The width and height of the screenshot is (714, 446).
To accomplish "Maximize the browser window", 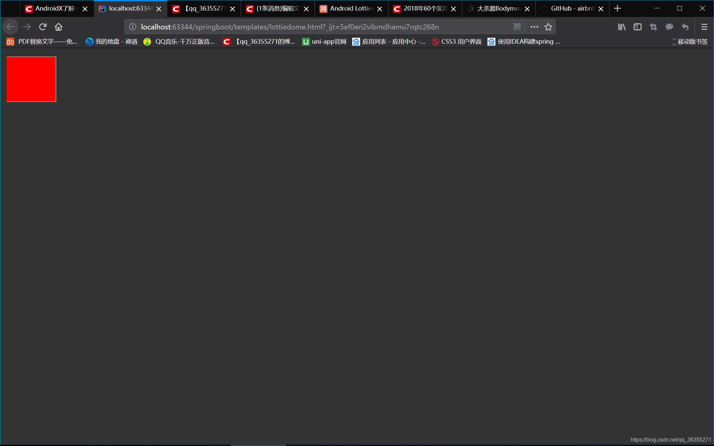I will click(680, 9).
